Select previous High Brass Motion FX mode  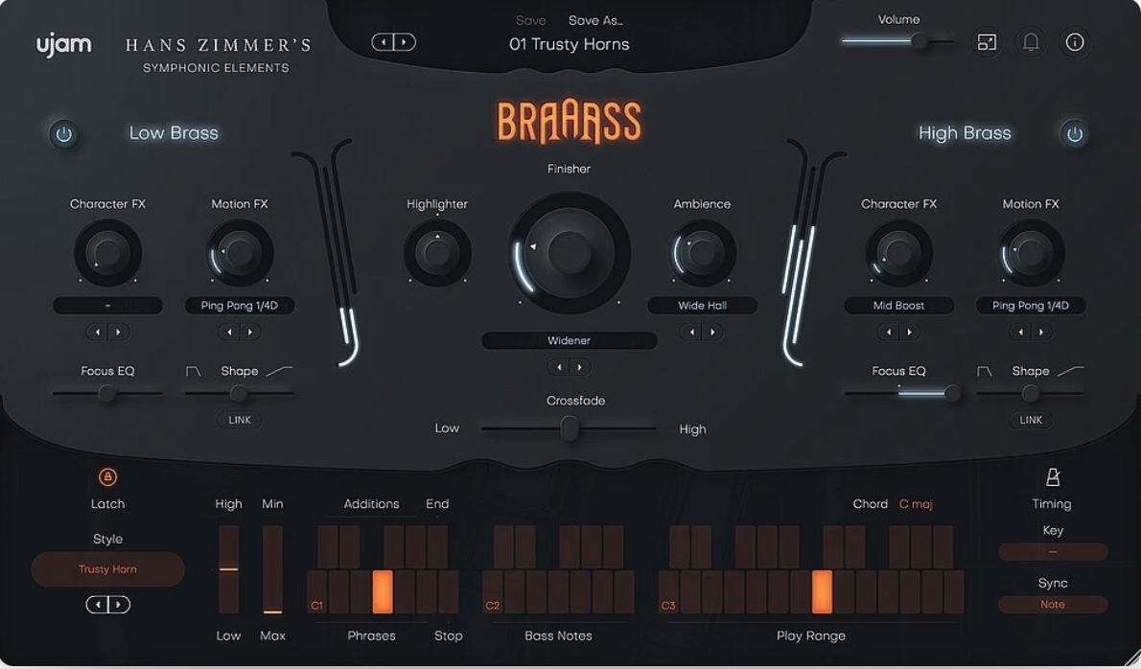tap(1020, 333)
